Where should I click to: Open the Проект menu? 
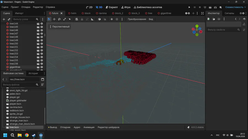pyautogui.click(x=15, y=7)
